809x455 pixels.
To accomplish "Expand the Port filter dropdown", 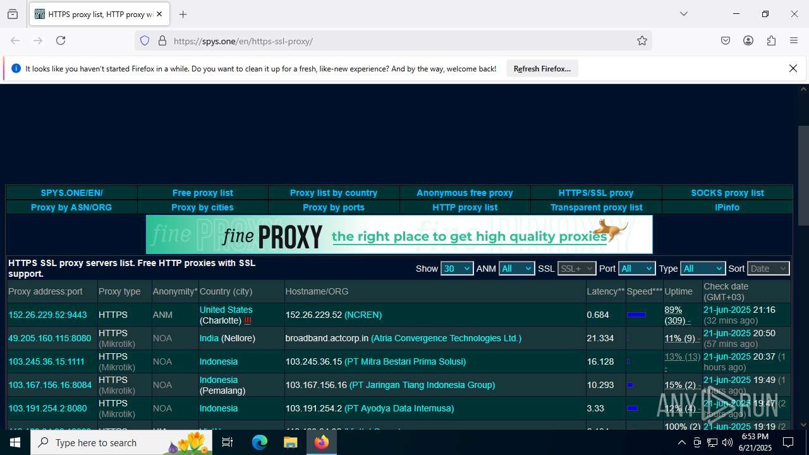I will click(636, 269).
